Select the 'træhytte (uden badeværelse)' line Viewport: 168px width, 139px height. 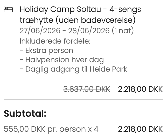pyautogui.click(x=78, y=20)
